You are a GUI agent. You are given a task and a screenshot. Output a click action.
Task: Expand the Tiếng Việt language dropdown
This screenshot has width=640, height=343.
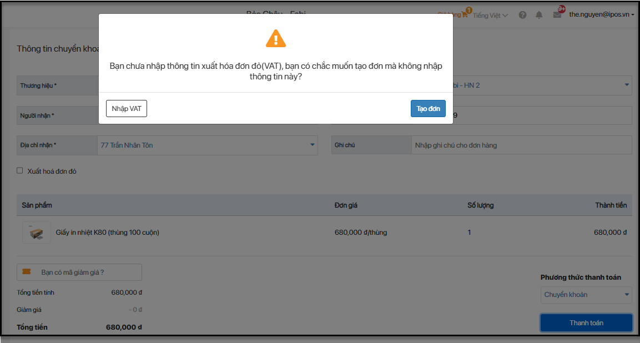coord(490,16)
